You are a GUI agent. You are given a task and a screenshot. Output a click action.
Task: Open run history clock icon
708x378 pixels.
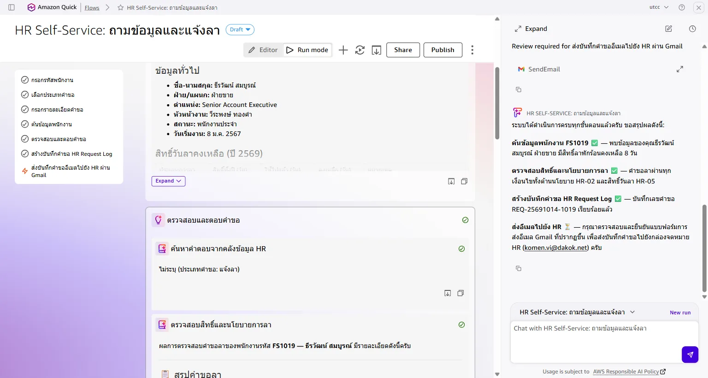pyautogui.click(x=692, y=29)
